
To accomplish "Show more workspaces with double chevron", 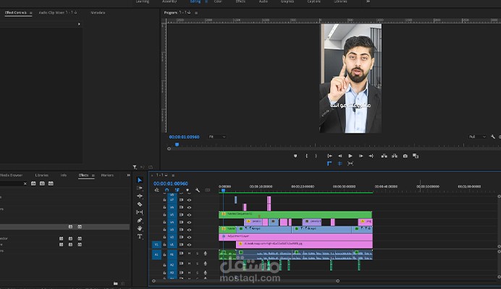I will tap(368, 1).
